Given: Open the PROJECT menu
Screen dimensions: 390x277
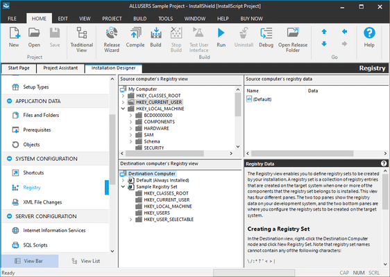Looking at the screenshot, I should pyautogui.click(x=112, y=19).
